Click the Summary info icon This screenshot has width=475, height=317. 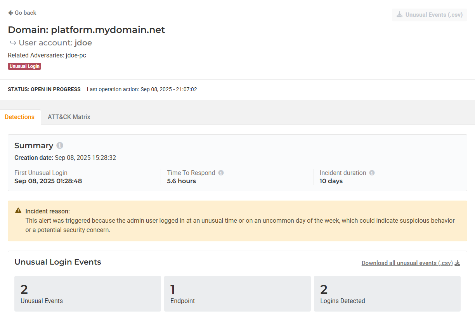coord(60,146)
